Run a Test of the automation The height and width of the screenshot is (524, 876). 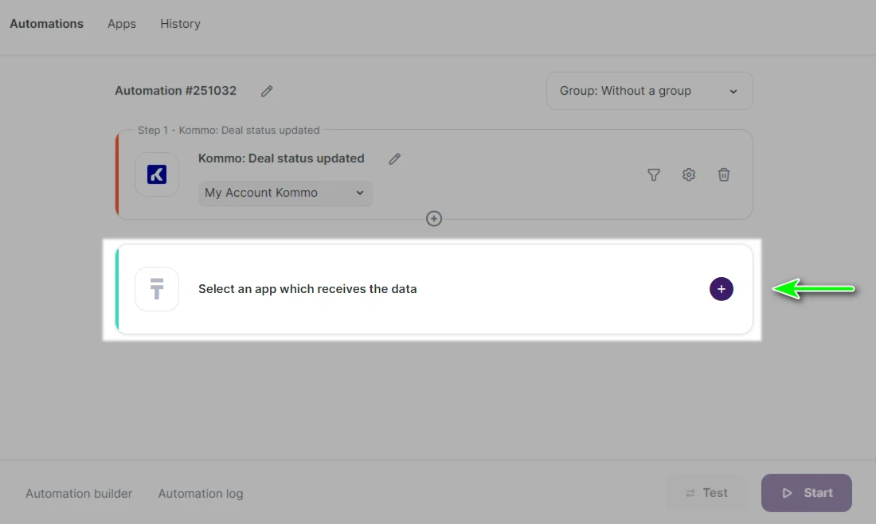tap(706, 492)
